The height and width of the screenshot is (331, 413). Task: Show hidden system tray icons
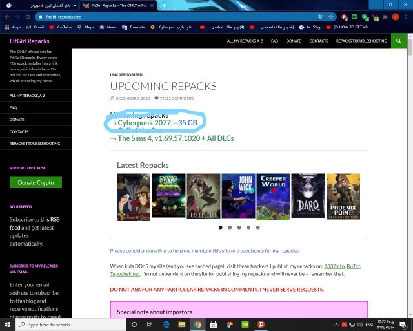[x=336, y=325]
